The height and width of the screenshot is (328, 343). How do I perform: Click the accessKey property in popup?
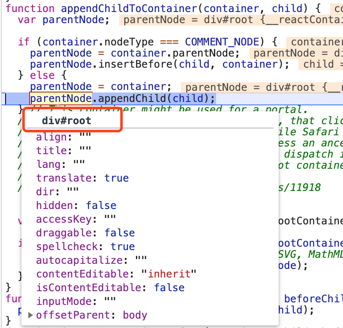click(76, 219)
